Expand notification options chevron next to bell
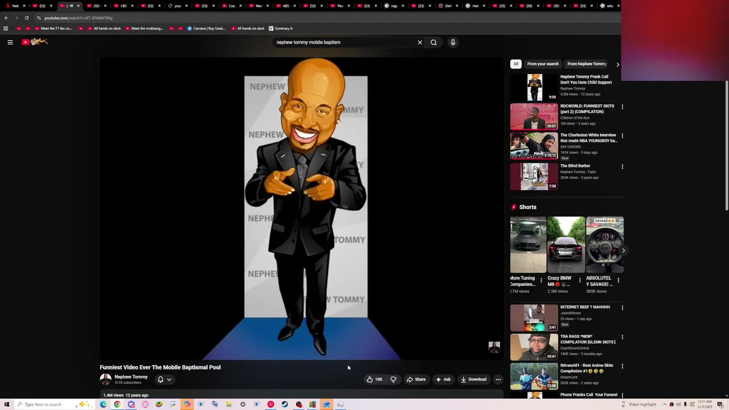The width and height of the screenshot is (729, 410). click(169, 379)
